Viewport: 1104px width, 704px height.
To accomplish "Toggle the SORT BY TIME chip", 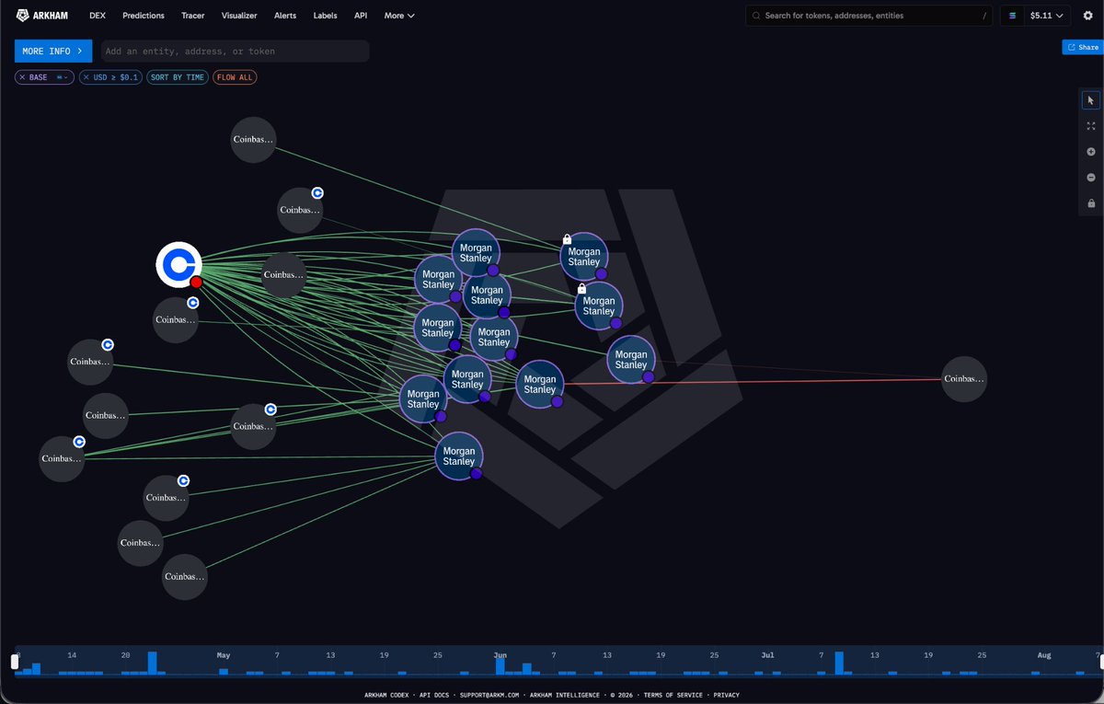I will click(x=178, y=77).
